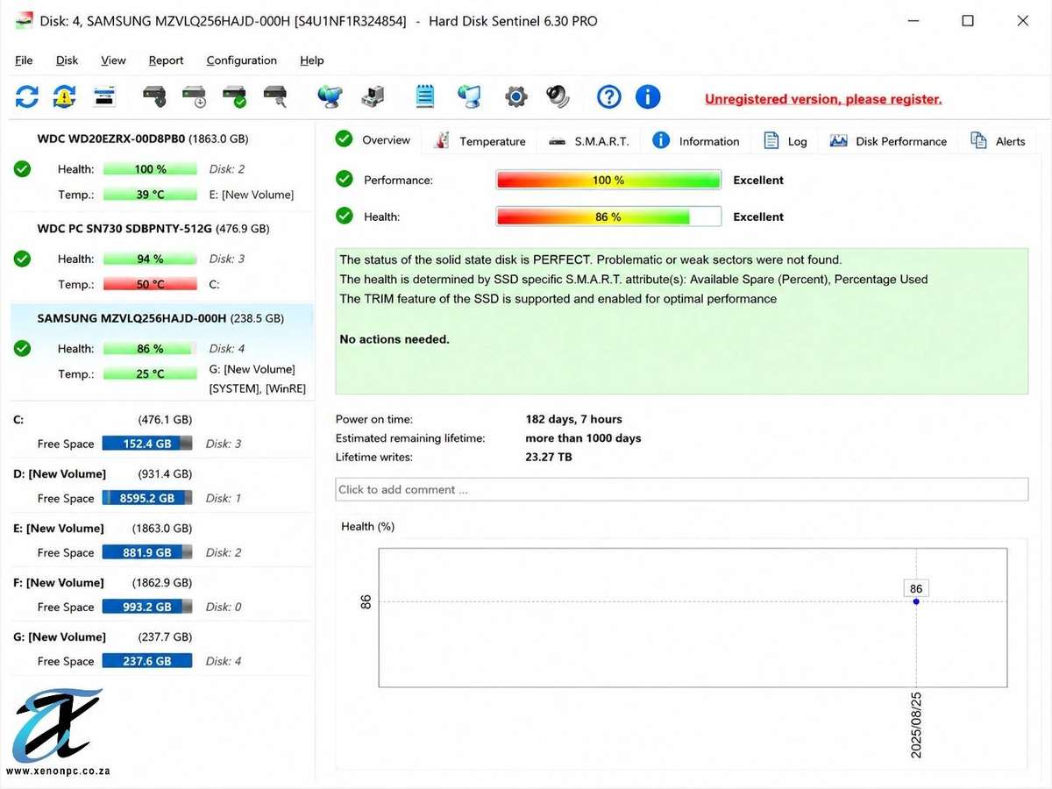Viewport: 1052px width, 789px height.
Task: Click the Performance 100 % gradient bar
Action: click(x=608, y=180)
